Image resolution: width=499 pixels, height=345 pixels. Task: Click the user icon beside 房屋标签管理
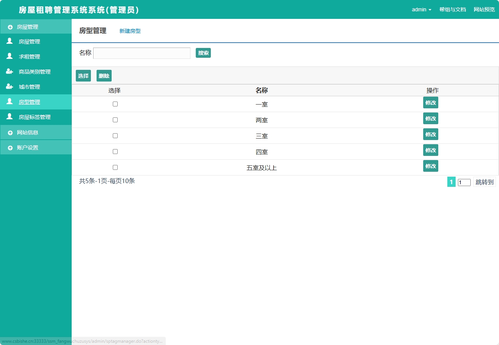(x=9, y=117)
